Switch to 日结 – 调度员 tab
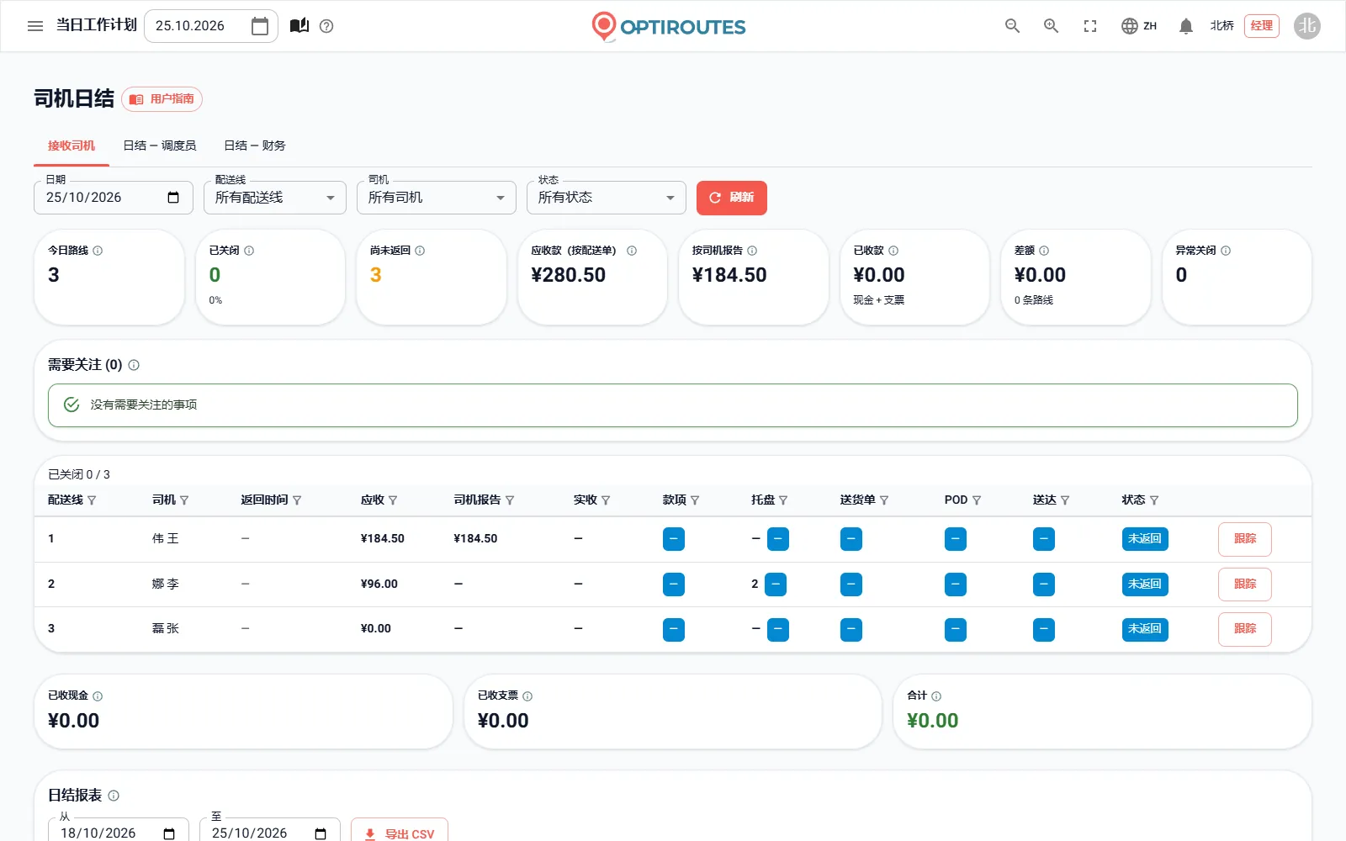This screenshot has width=1346, height=841. 160,145
